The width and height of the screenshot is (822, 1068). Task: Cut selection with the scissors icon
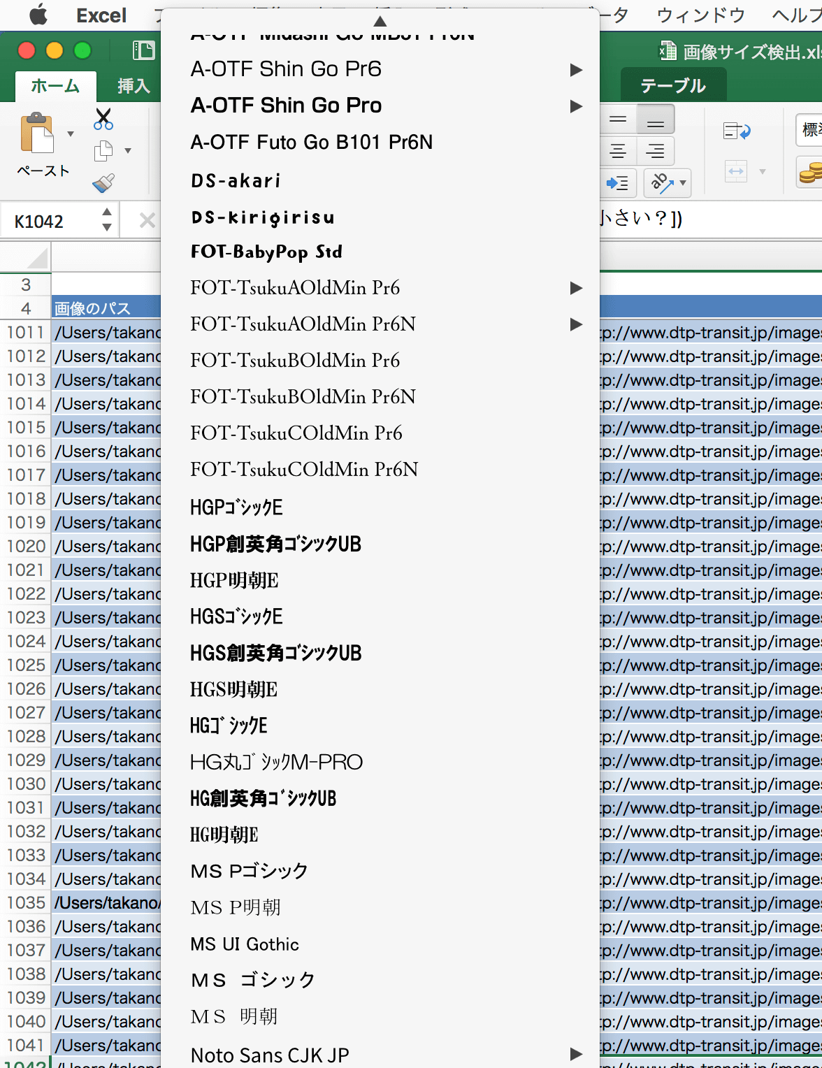tap(103, 119)
